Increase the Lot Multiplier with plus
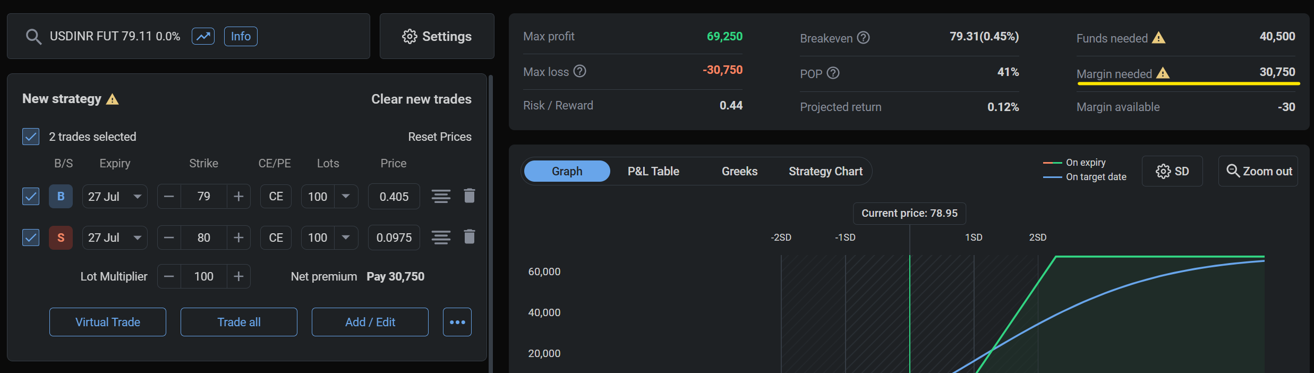Screen dimensions: 1314x373 [x=238, y=276]
